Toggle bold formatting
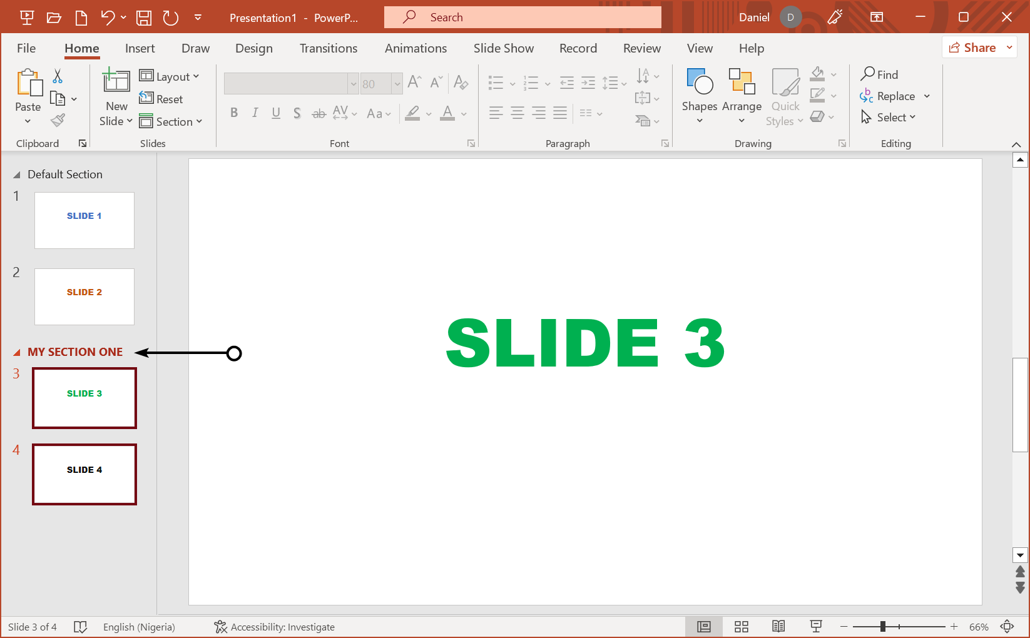 coord(235,113)
